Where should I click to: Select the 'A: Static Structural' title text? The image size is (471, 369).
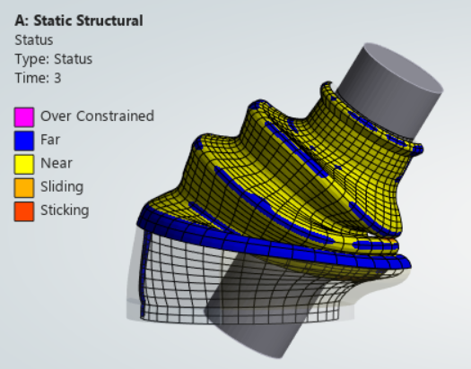click(79, 21)
